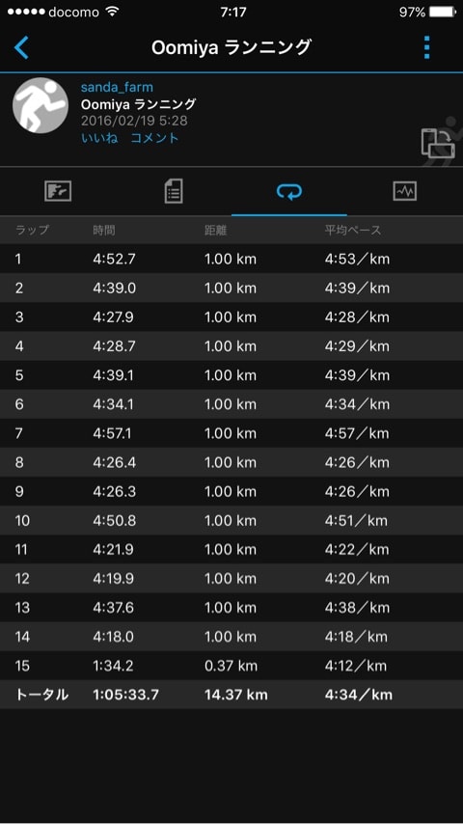The width and height of the screenshot is (463, 824).
Task: Open the charts graph tab
Action: tap(405, 192)
